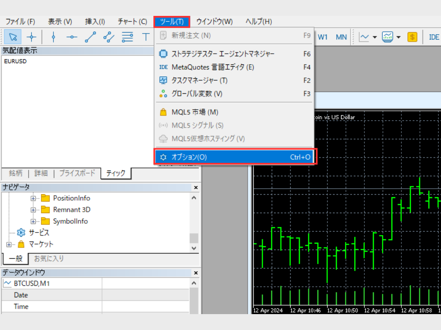The height and width of the screenshot is (330, 441).
Task: Draw a vertical line tool
Action: tap(53, 37)
